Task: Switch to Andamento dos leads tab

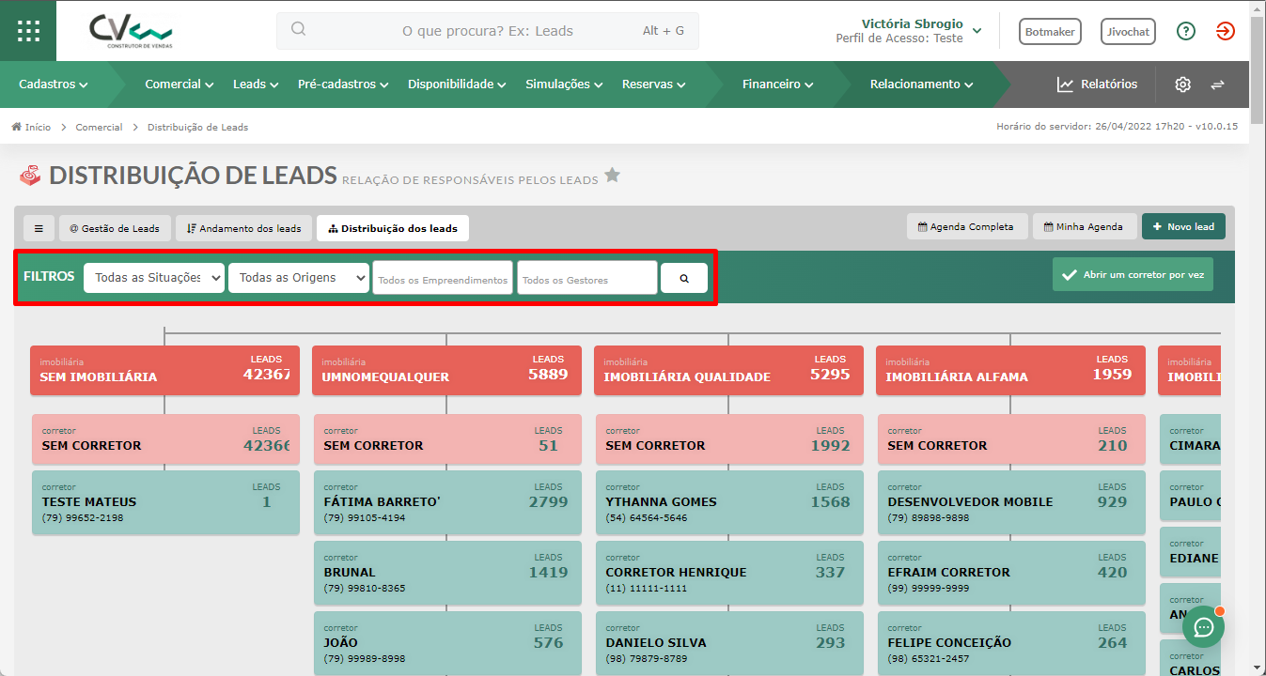Action: pyautogui.click(x=243, y=228)
